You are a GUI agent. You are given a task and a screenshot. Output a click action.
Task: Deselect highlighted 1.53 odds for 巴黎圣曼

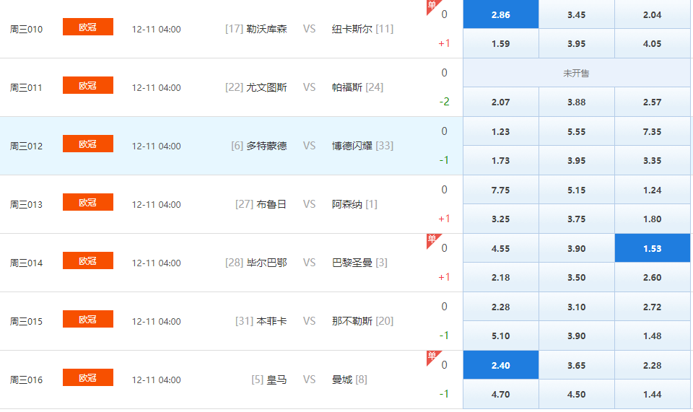tap(652, 248)
